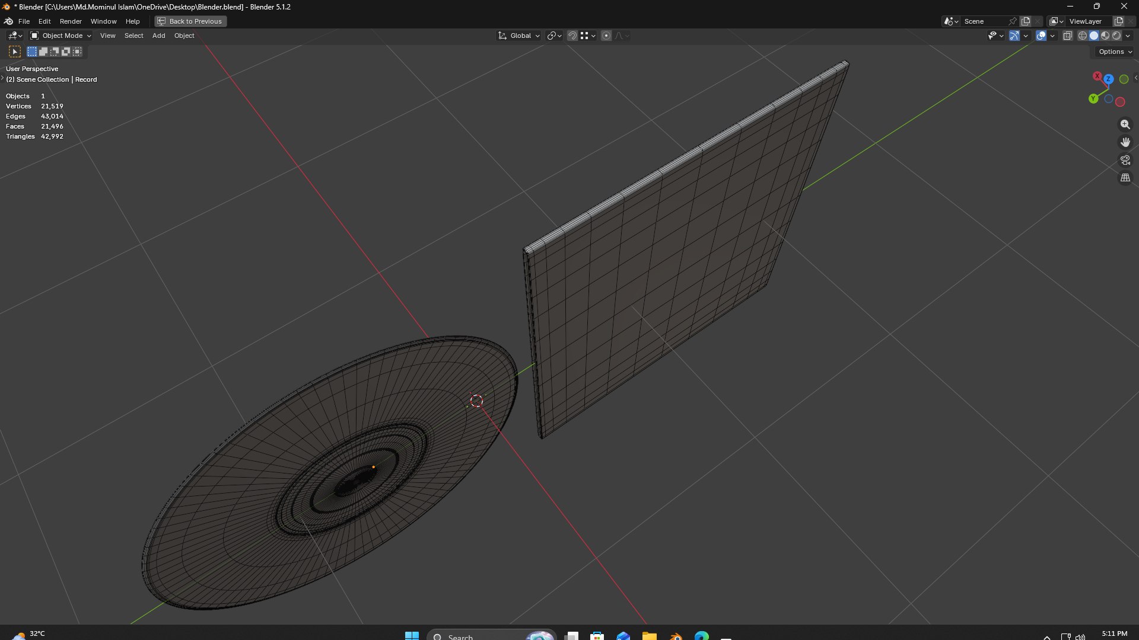The width and height of the screenshot is (1139, 640).
Task: Toggle the viewport gizmos
Action: [x=1014, y=36]
